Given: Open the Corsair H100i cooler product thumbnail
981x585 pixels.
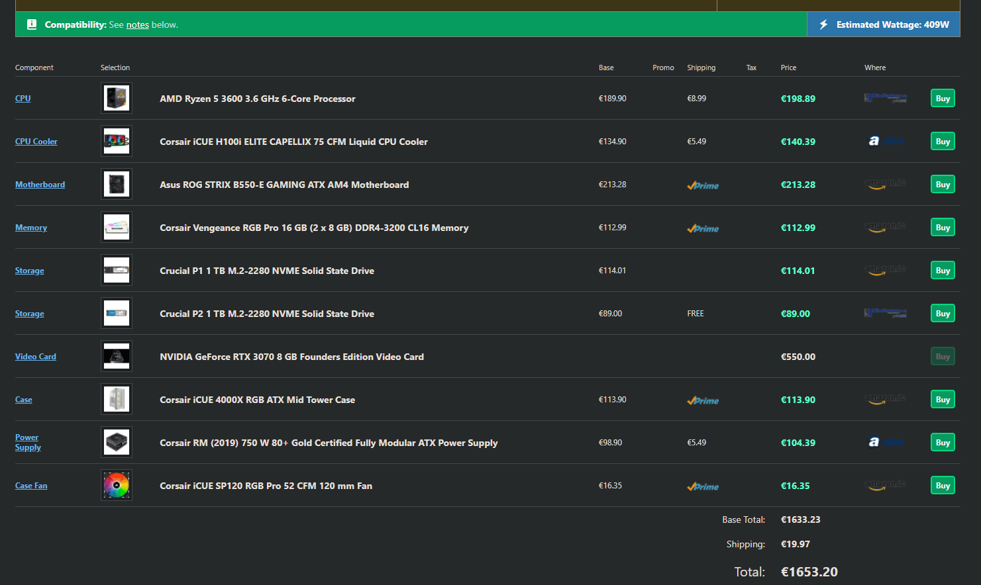Looking at the screenshot, I should 117,141.
